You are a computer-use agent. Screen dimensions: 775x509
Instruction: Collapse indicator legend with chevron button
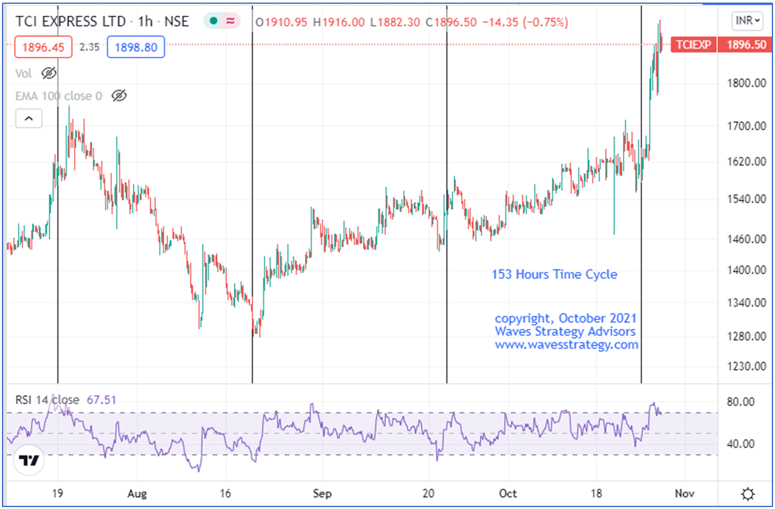click(29, 118)
